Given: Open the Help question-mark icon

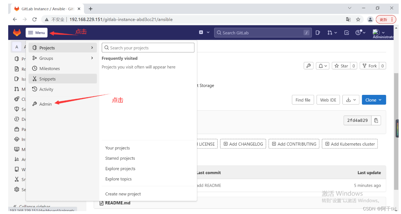Looking at the screenshot, I should tap(358, 32).
